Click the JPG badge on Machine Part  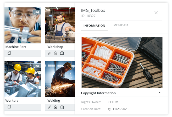coord(37,12)
